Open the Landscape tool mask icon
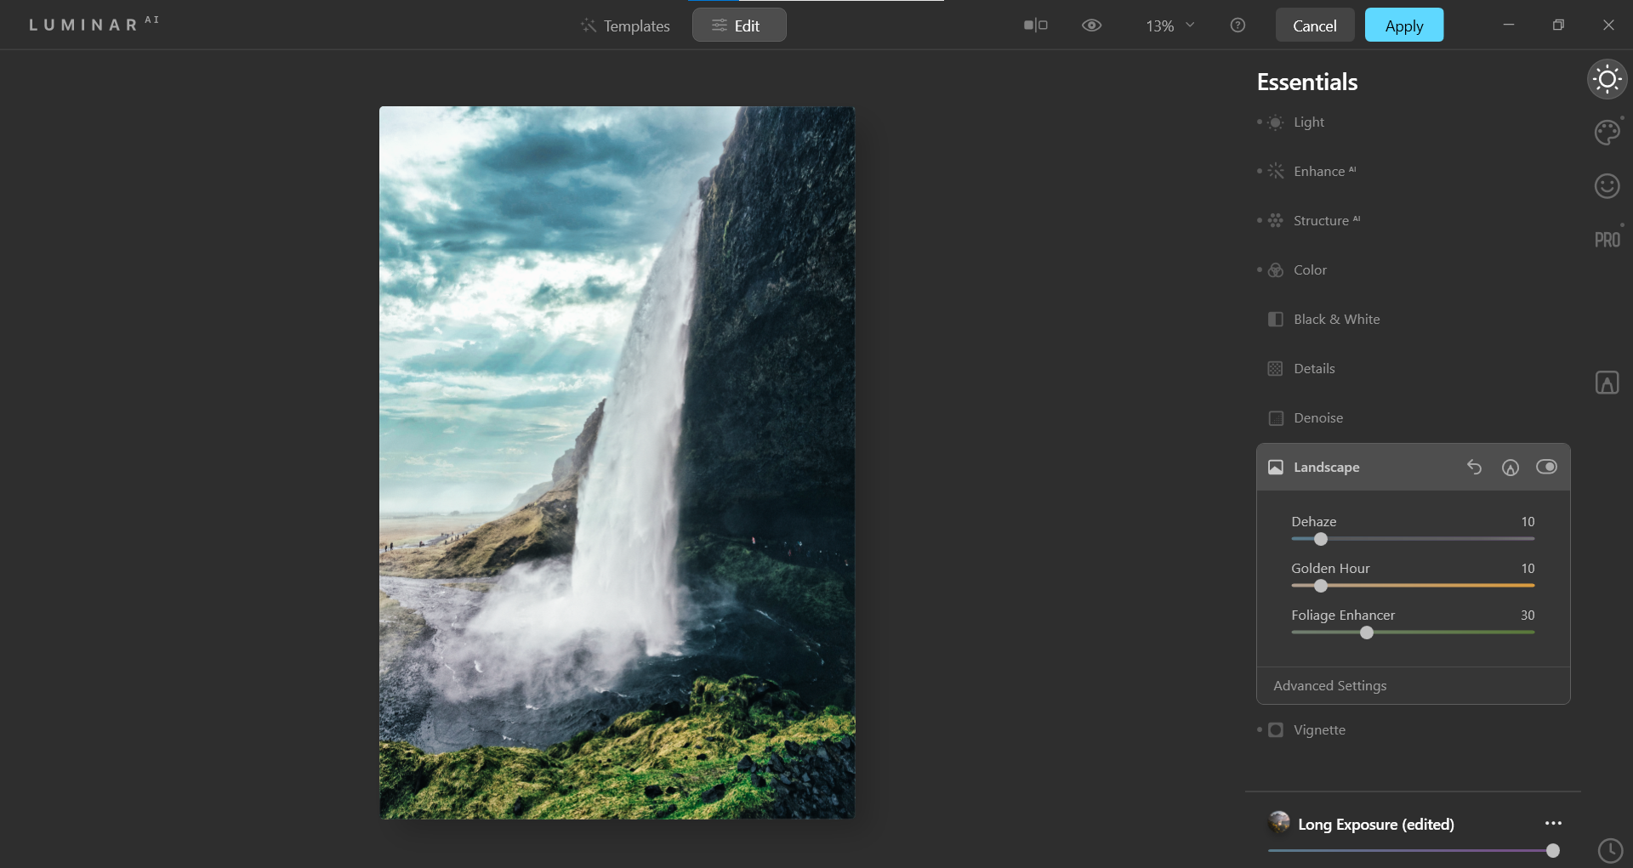Image resolution: width=1633 pixels, height=868 pixels. point(1510,467)
